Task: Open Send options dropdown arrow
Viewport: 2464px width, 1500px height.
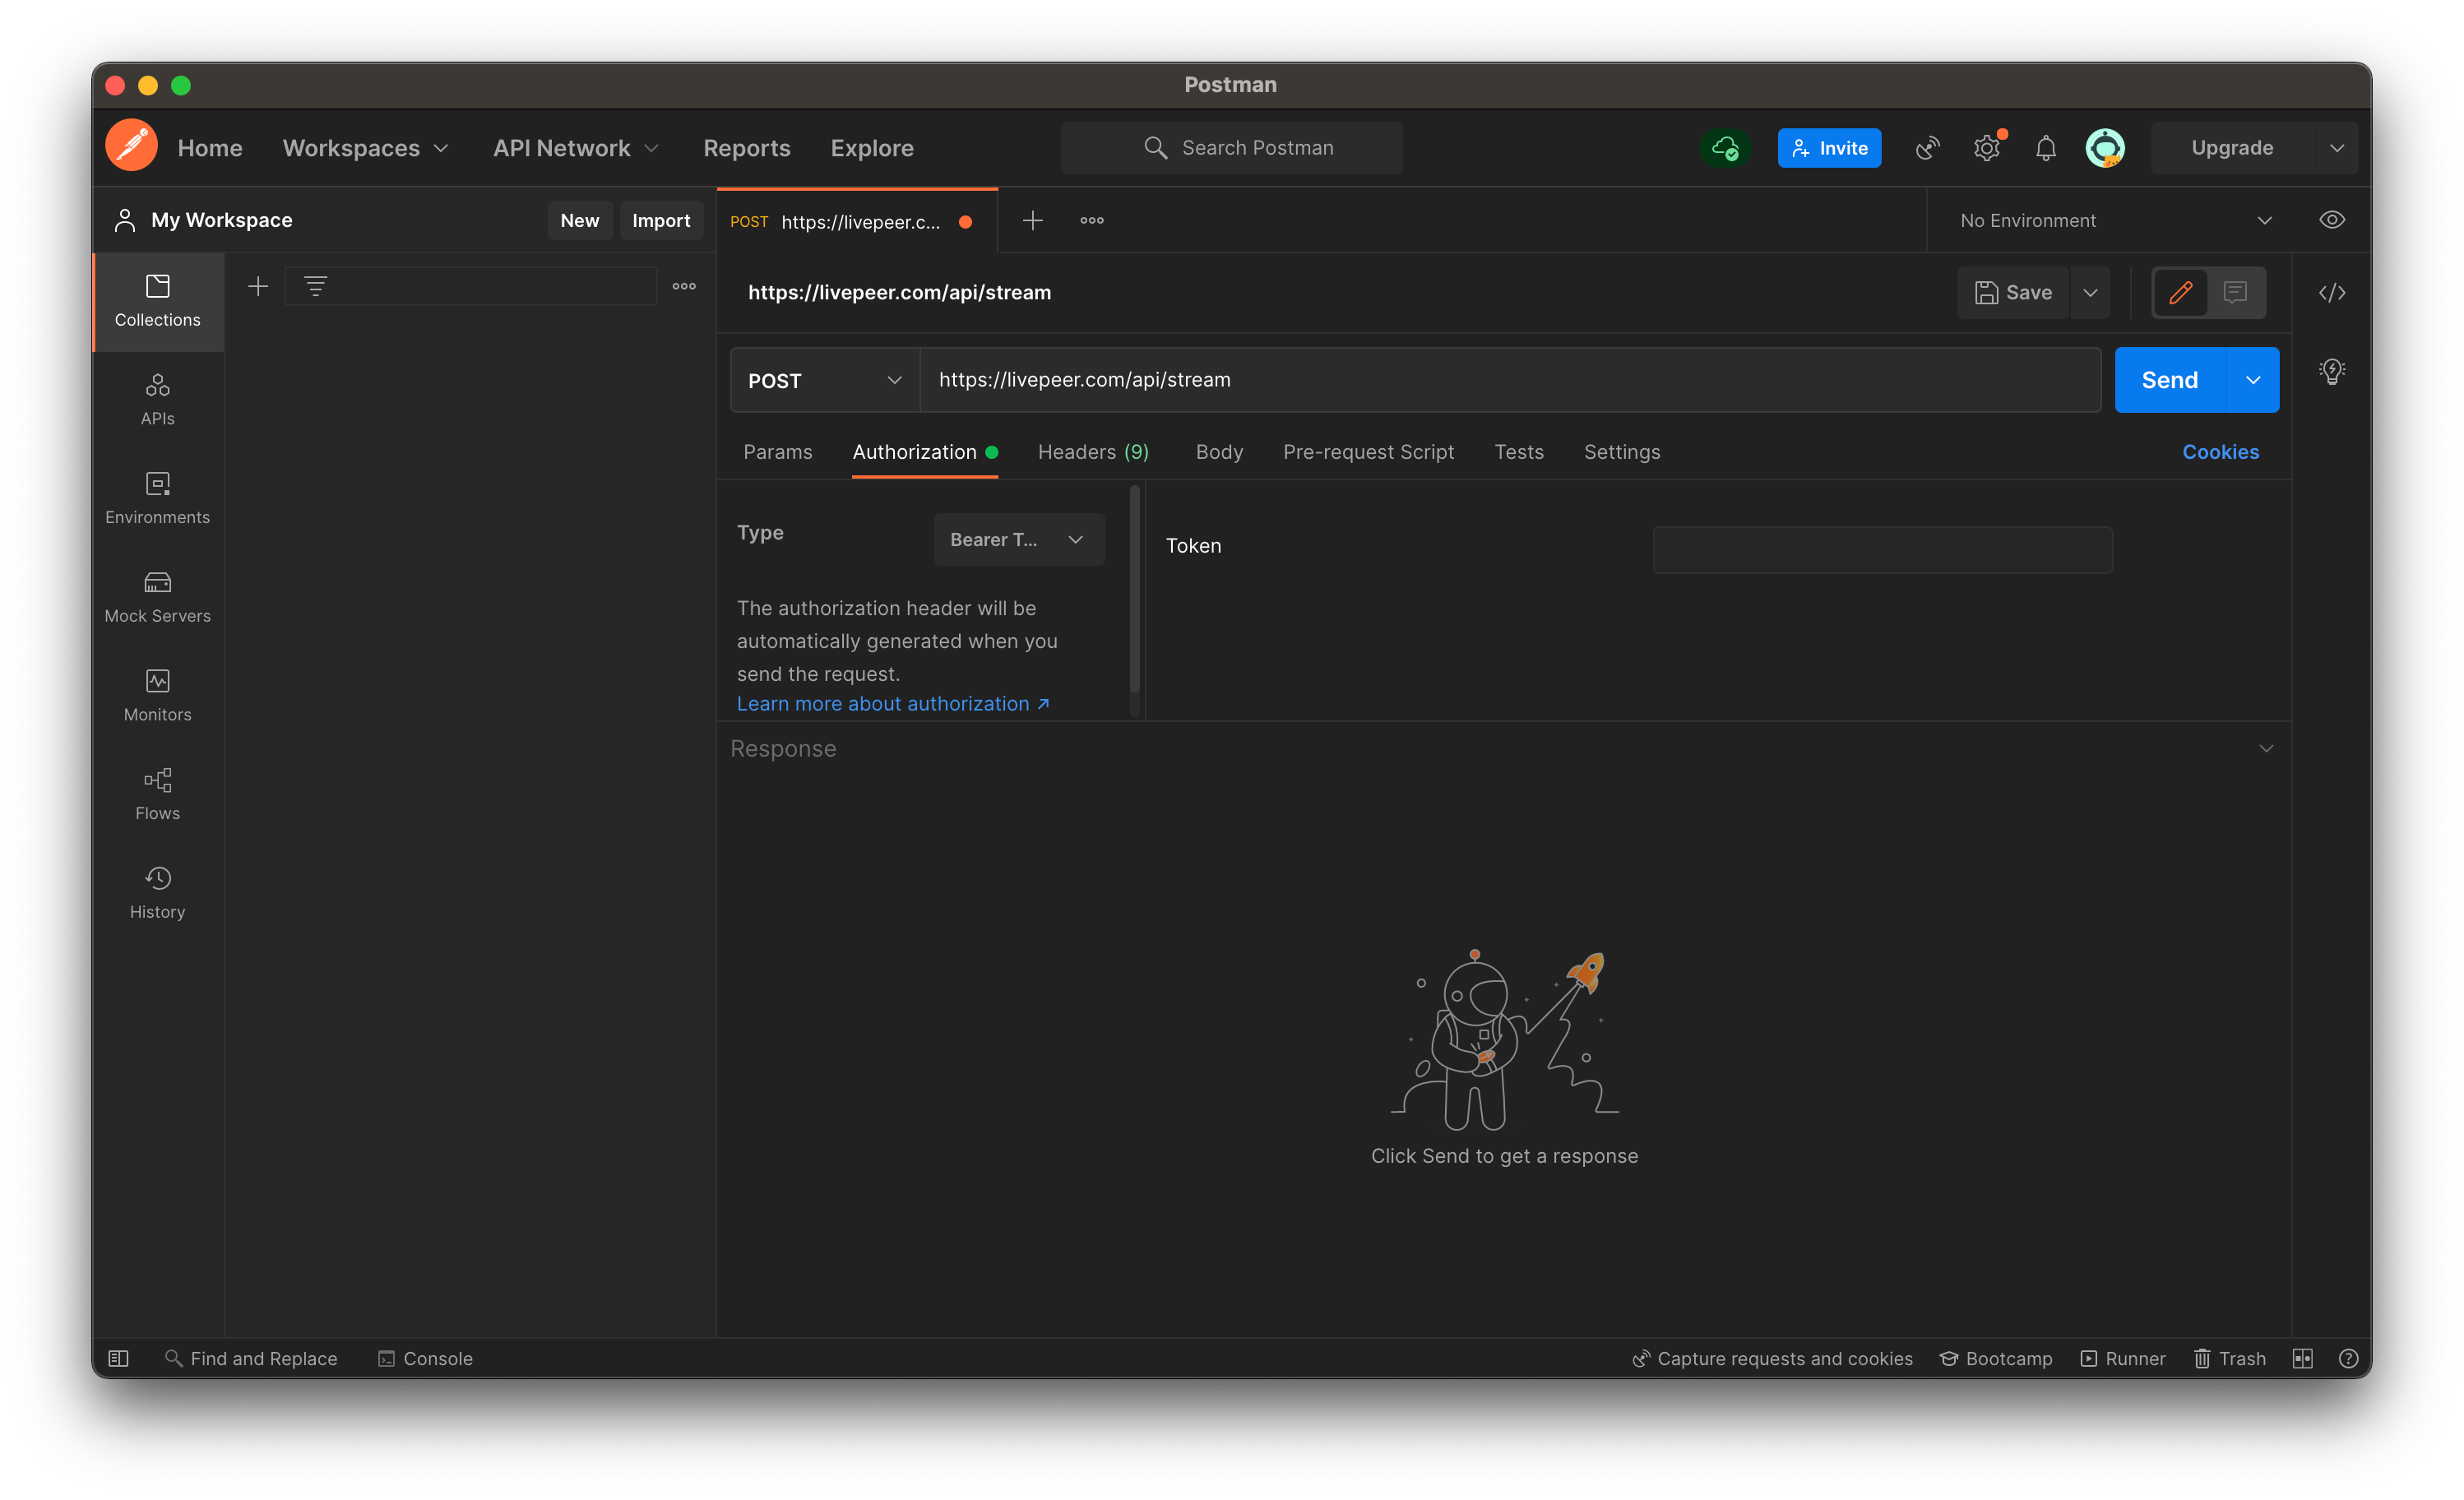Action: pyautogui.click(x=2252, y=380)
